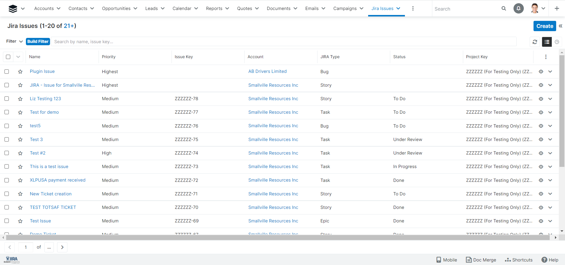Image resolution: width=565 pixels, height=265 pixels.
Task: Go to the Campaigns module
Action: pos(345,9)
